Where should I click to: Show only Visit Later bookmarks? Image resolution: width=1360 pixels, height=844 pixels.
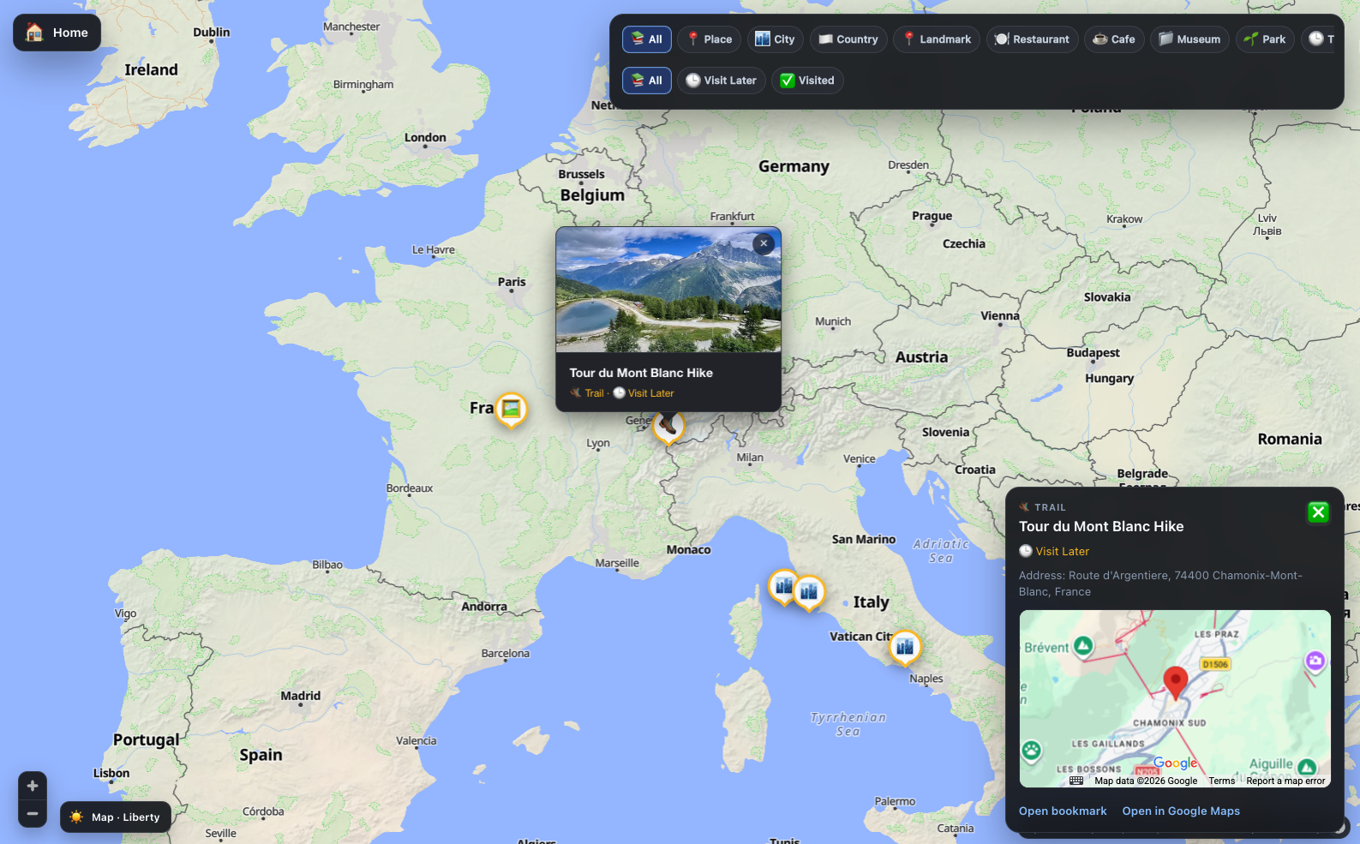click(722, 81)
